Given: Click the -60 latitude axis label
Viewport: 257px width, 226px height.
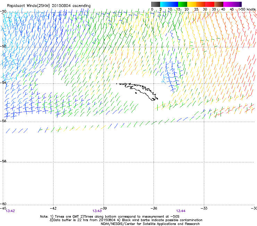Looking at the screenshot, I should (3, 204).
